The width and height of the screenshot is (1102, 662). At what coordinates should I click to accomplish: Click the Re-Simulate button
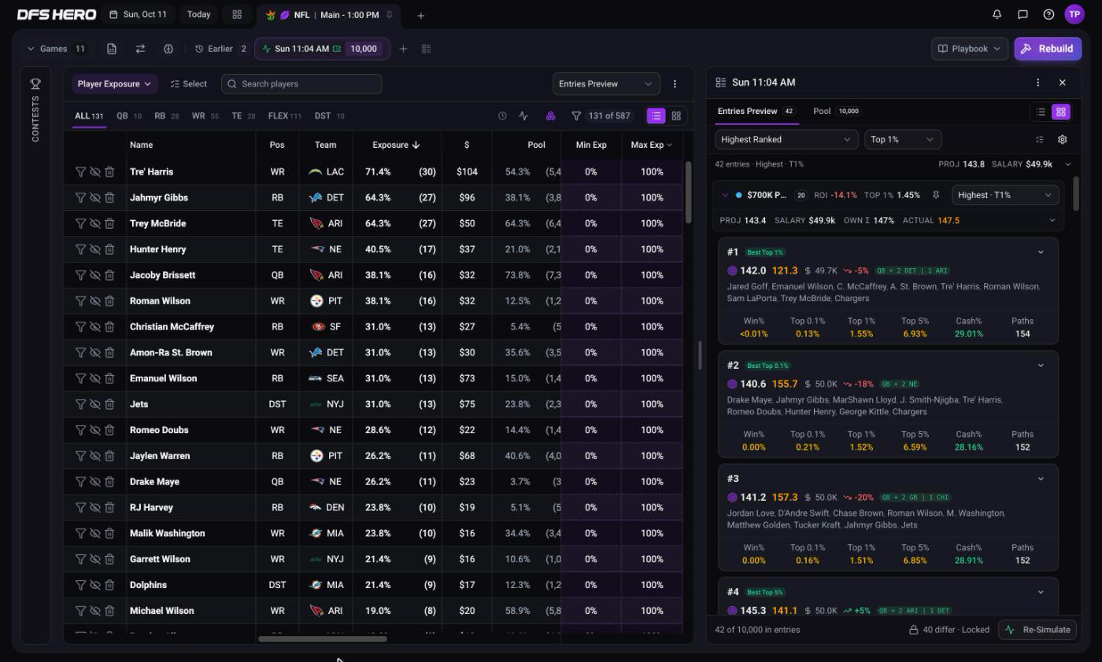(1039, 630)
